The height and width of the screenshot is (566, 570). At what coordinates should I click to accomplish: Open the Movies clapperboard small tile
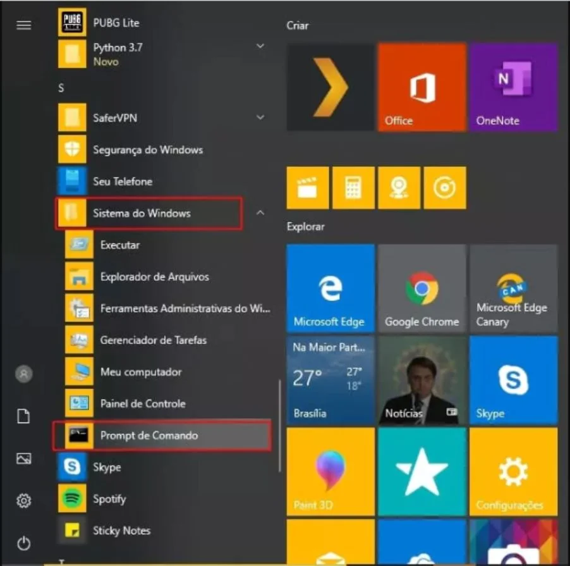point(308,188)
